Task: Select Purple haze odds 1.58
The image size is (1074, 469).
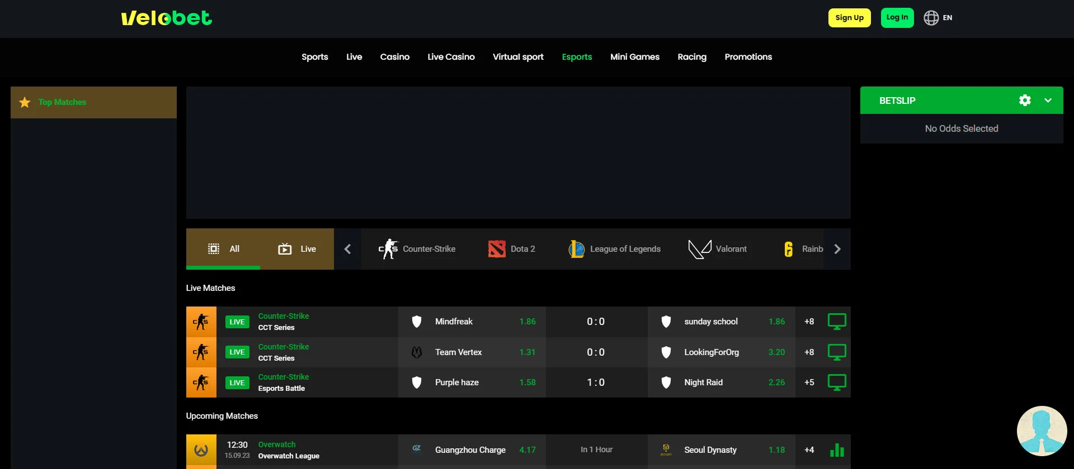Action: (x=527, y=382)
